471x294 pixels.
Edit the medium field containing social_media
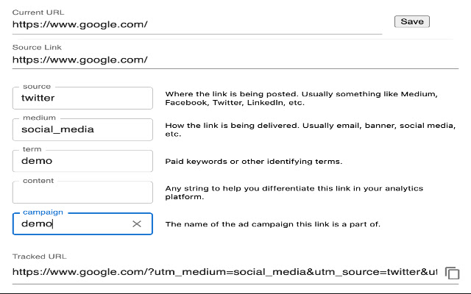(x=82, y=129)
